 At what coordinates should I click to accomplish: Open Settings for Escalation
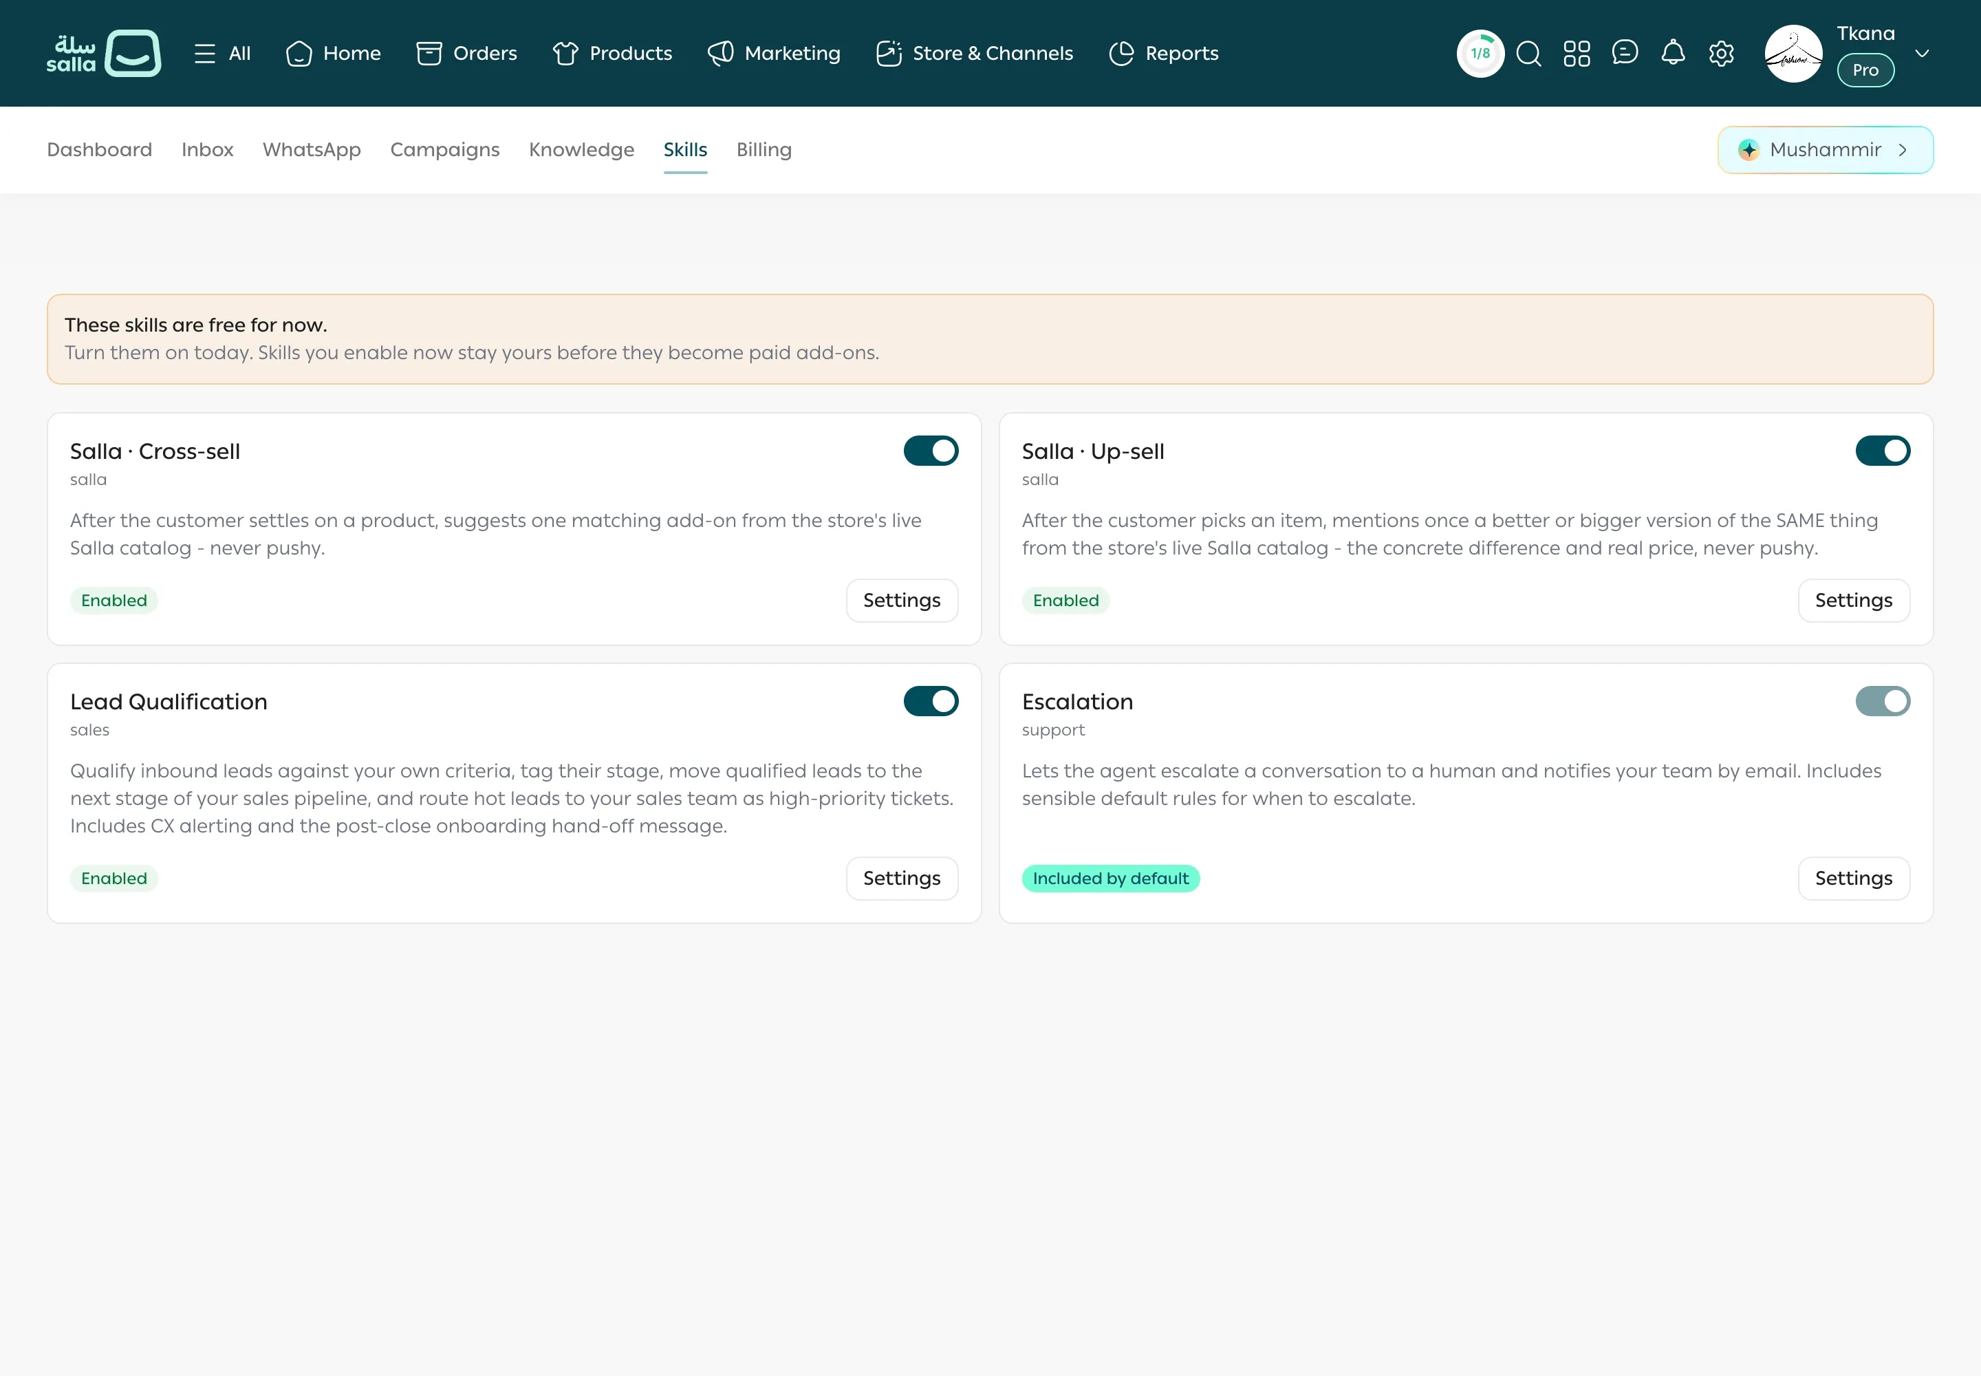point(1854,878)
